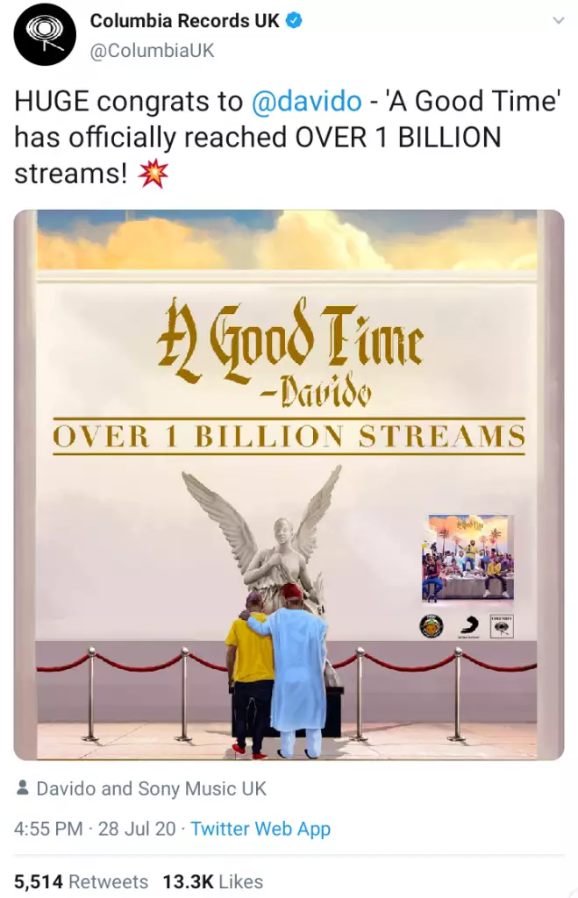
Task: Open the Columbia Records UK profile avatar
Action: (45, 35)
